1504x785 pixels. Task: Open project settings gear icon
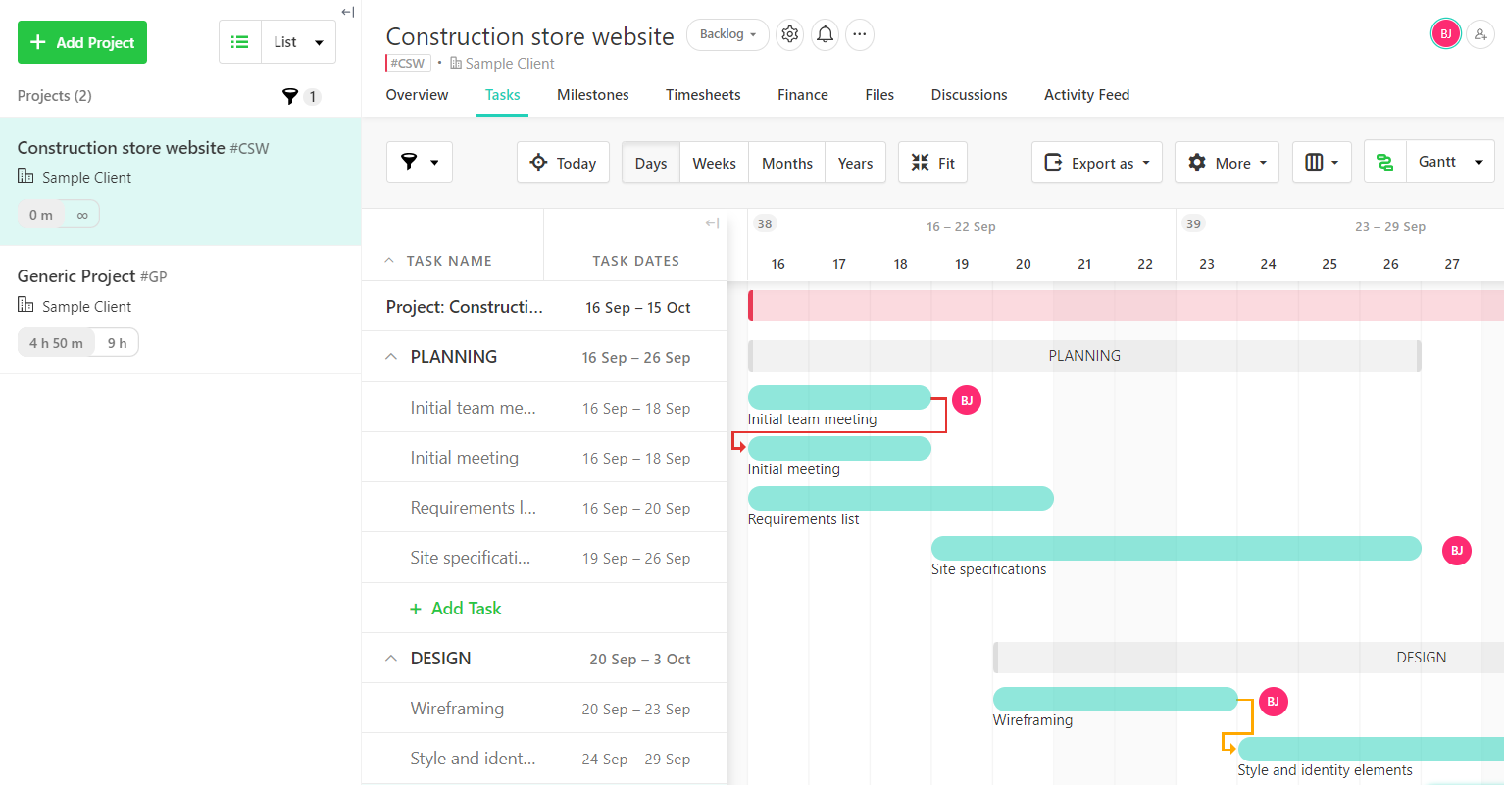[x=789, y=34]
